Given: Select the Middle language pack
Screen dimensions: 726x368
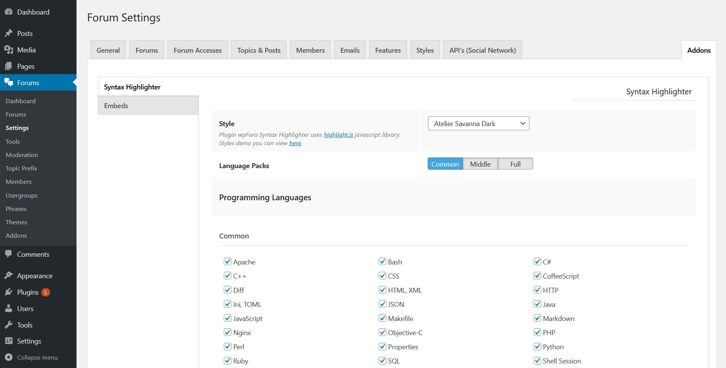Looking at the screenshot, I should [x=480, y=164].
